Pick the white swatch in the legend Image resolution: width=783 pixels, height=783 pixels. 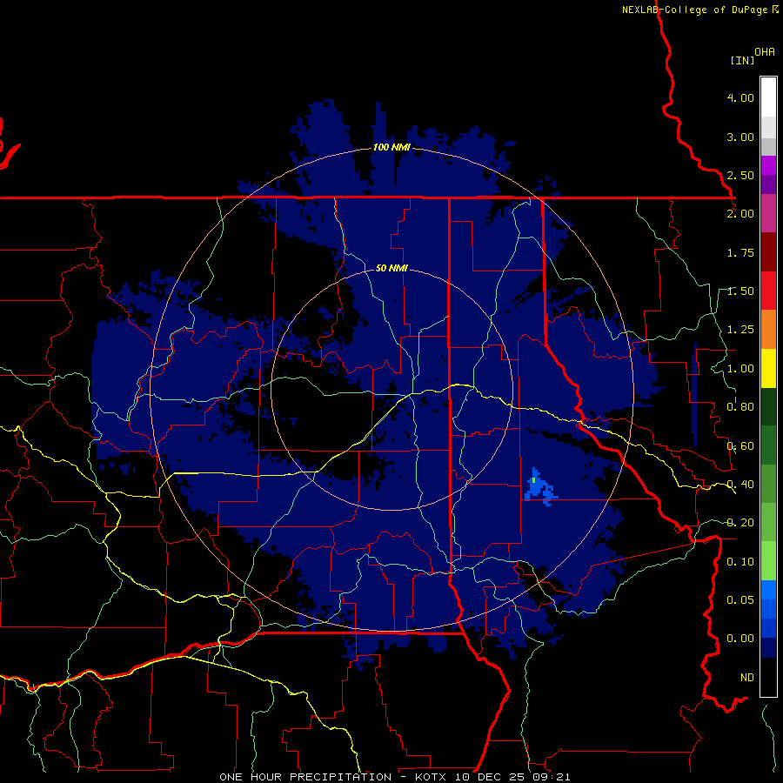(x=768, y=97)
